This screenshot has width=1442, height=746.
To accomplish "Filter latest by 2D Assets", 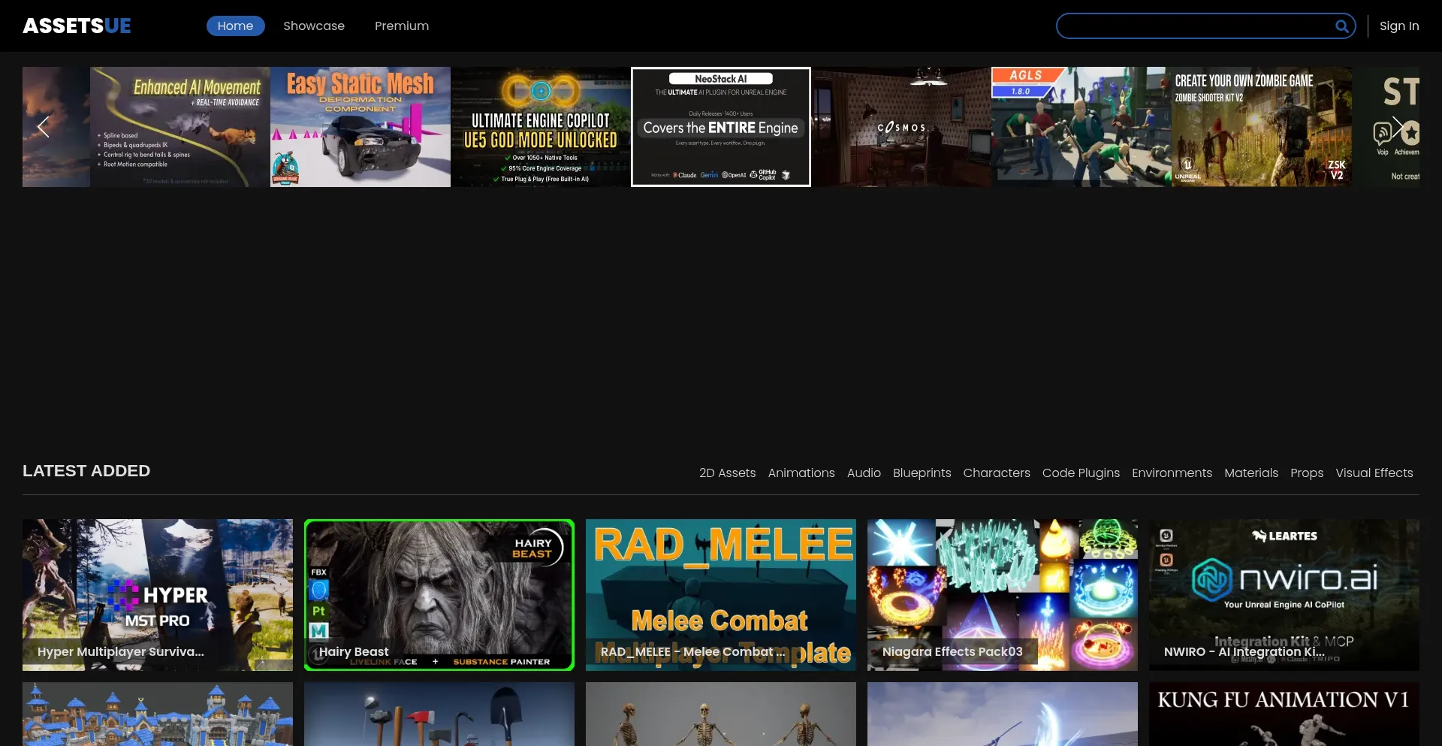I will pyautogui.click(x=727, y=473).
